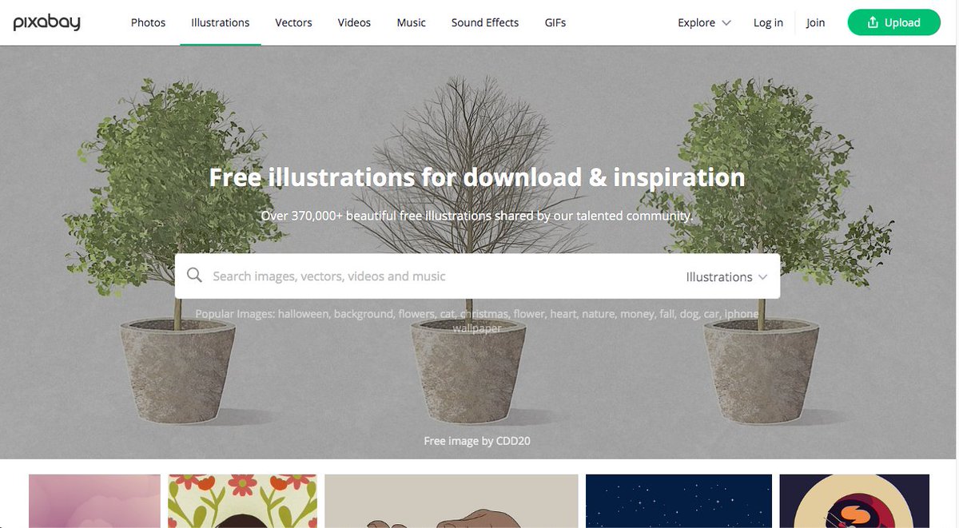Open the Vectors tab

point(293,22)
